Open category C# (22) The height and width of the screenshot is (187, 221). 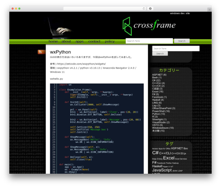pyautogui.click(x=156, y=80)
